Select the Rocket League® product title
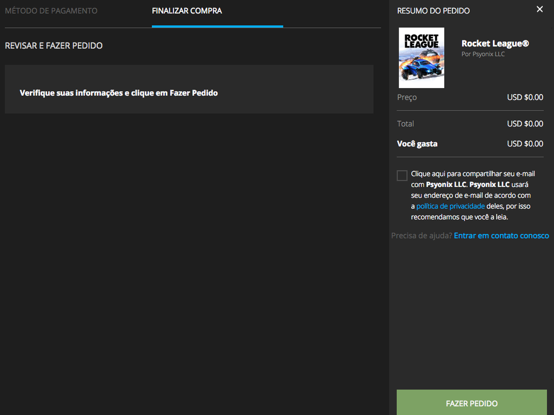554x415 pixels. [x=495, y=43]
